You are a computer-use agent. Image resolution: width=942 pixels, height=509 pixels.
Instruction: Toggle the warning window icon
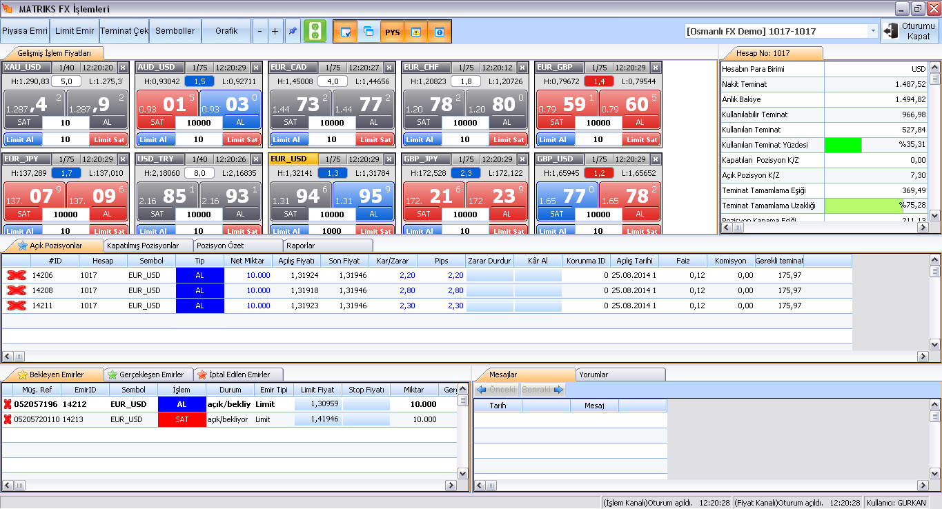click(x=415, y=32)
